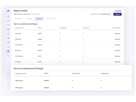Screen dimensions: 136x102
Task: Open the transfer arrows icon in sidebar
Action: click(8, 47)
